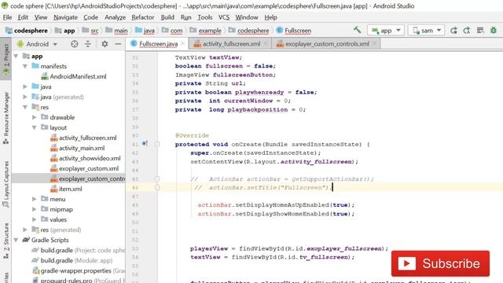Image resolution: width=503 pixels, height=283 pixels.
Task: Open the Edit menu
Action: click(23, 17)
